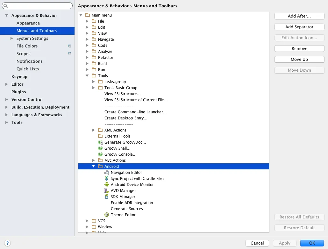Click the Build folder icon
Viewport: 328px width, 249px height.
[x=94, y=63]
